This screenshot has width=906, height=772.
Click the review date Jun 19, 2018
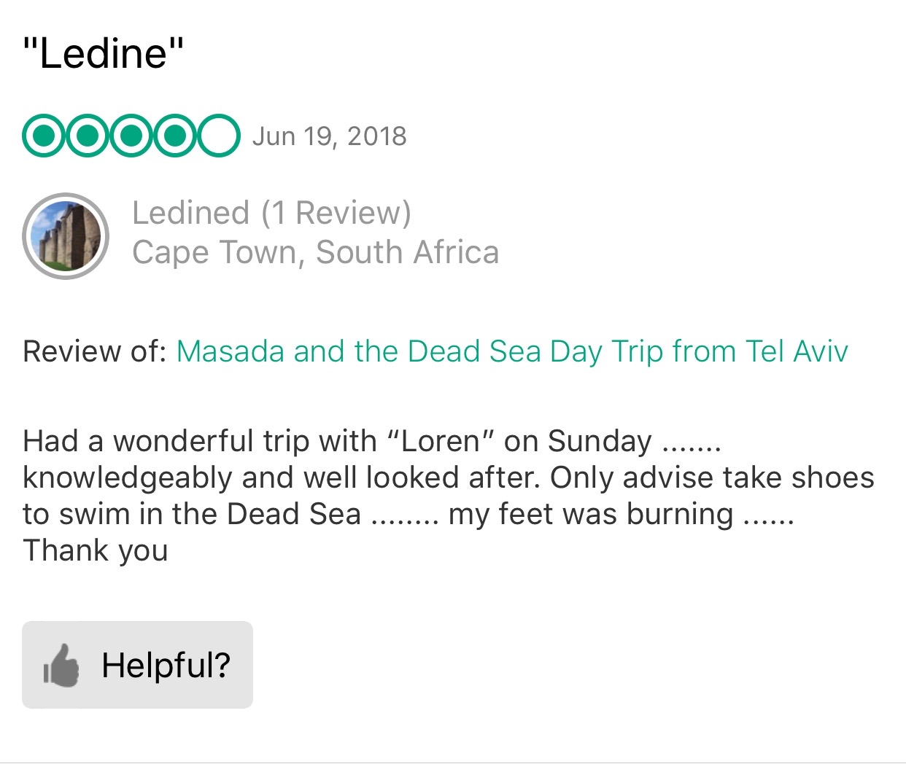329,136
